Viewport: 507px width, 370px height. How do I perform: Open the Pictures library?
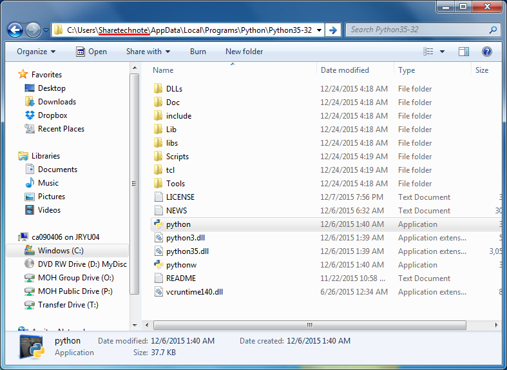coord(44,197)
